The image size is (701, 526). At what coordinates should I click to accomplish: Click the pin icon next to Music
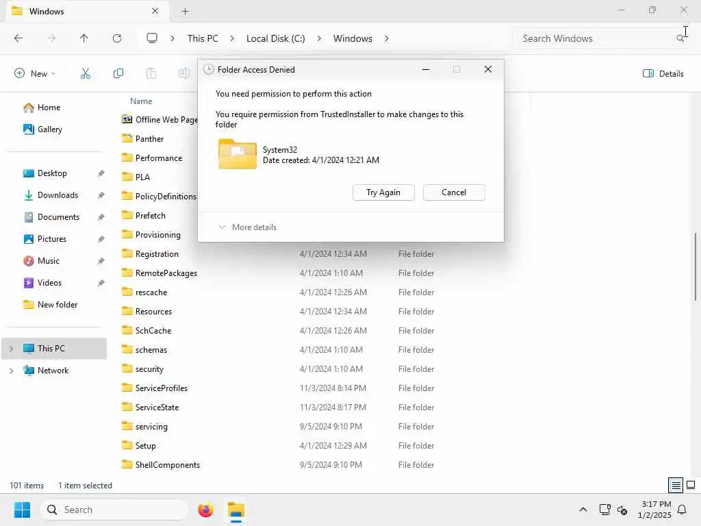click(101, 261)
